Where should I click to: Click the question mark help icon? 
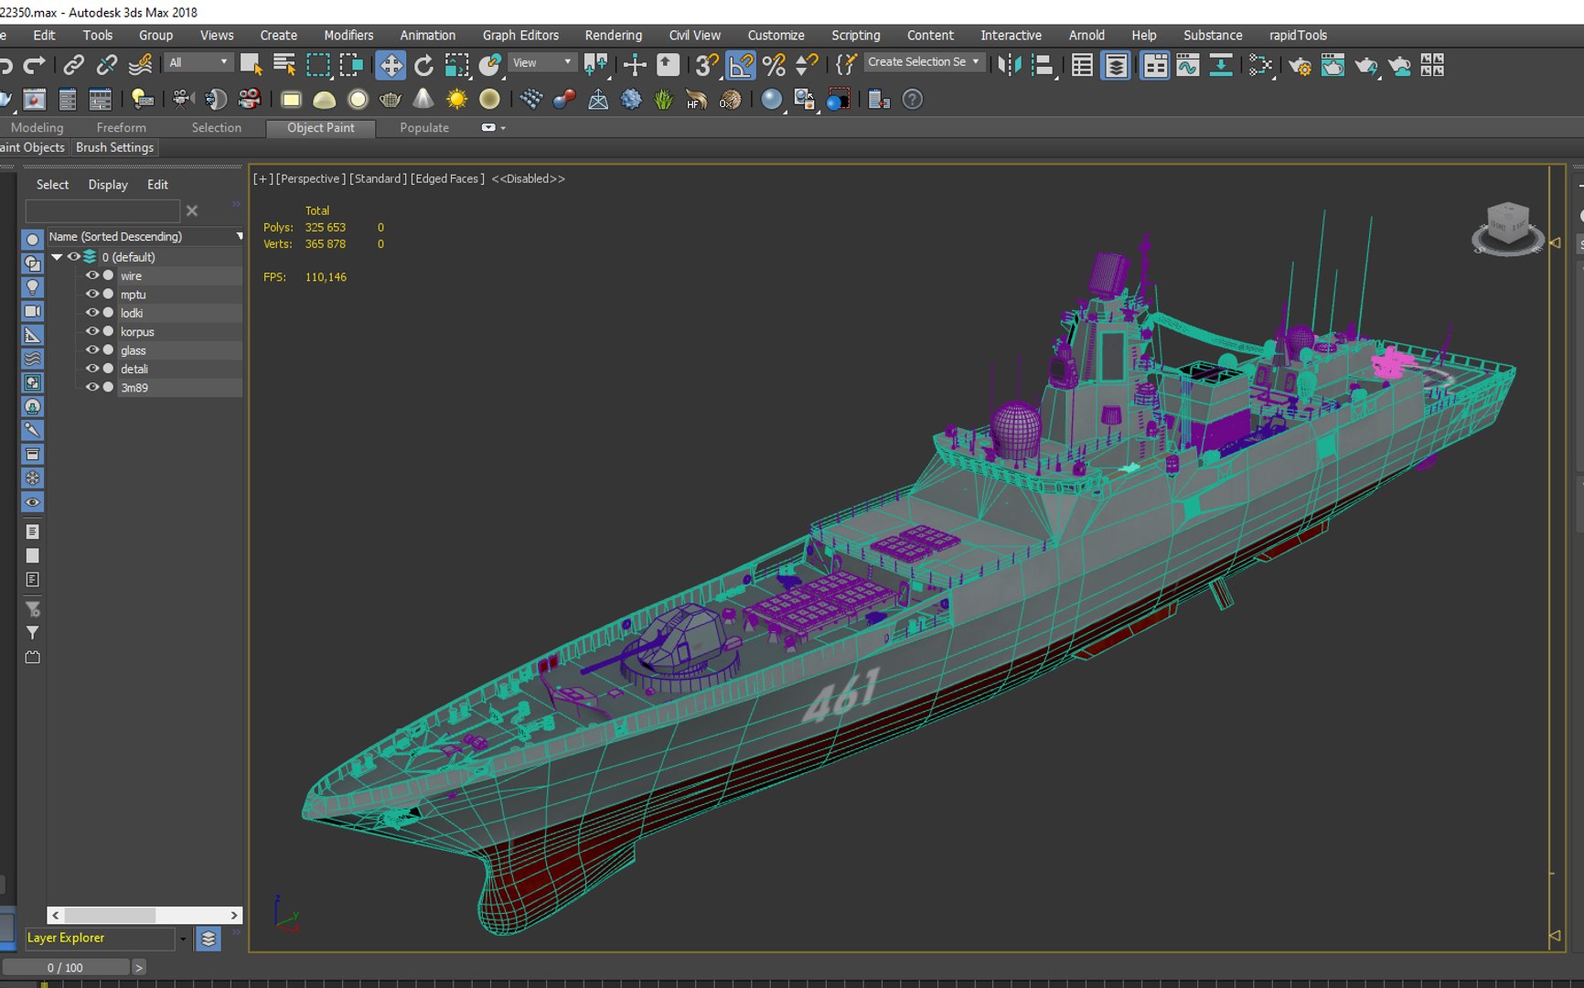pyautogui.click(x=913, y=100)
